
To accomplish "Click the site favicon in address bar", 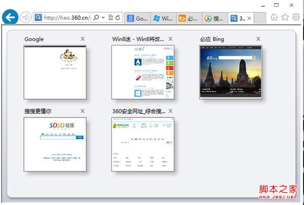I will (38, 18).
